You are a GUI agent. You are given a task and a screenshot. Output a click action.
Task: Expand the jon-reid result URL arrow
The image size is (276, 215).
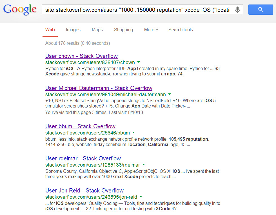(141, 197)
